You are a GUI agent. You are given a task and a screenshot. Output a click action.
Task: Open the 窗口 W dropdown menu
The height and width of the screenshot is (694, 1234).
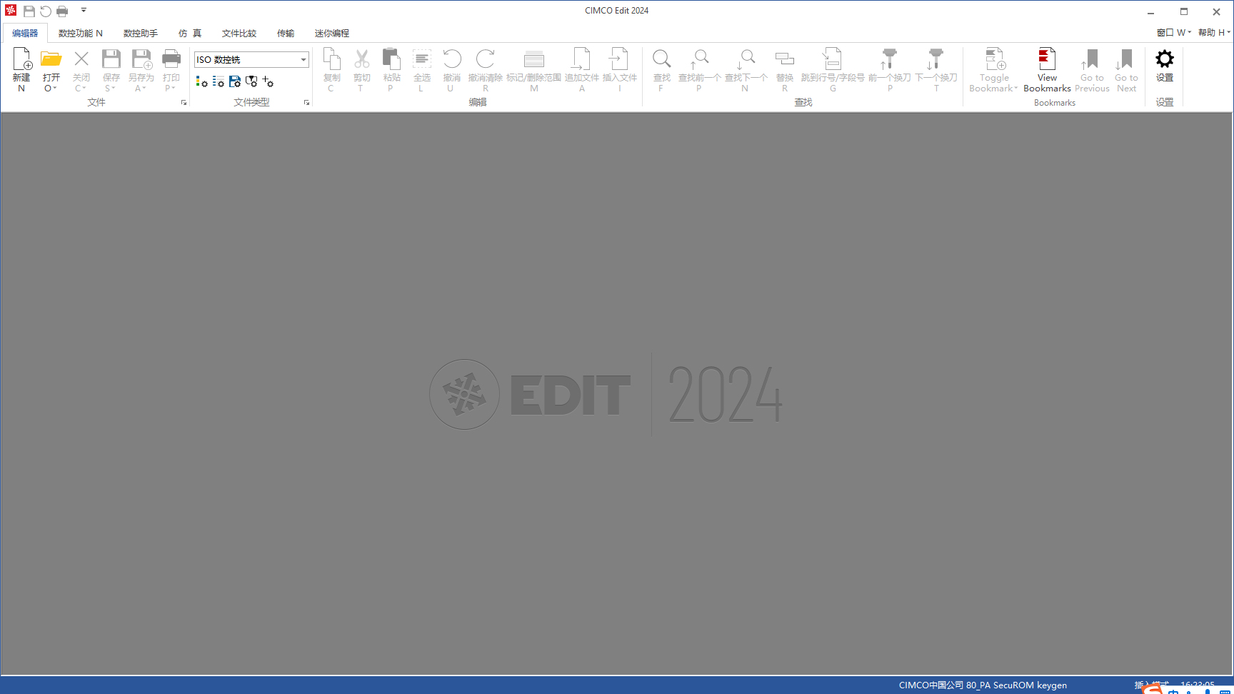click(1174, 33)
